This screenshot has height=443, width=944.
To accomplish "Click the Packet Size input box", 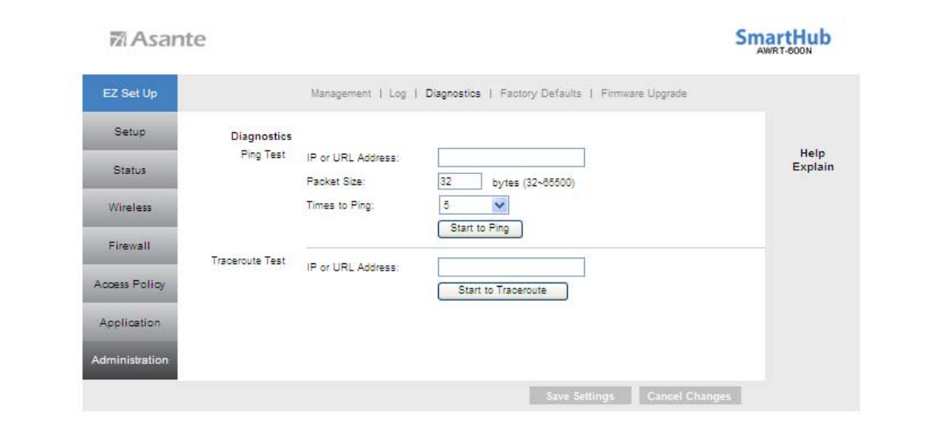I will coord(459,181).
